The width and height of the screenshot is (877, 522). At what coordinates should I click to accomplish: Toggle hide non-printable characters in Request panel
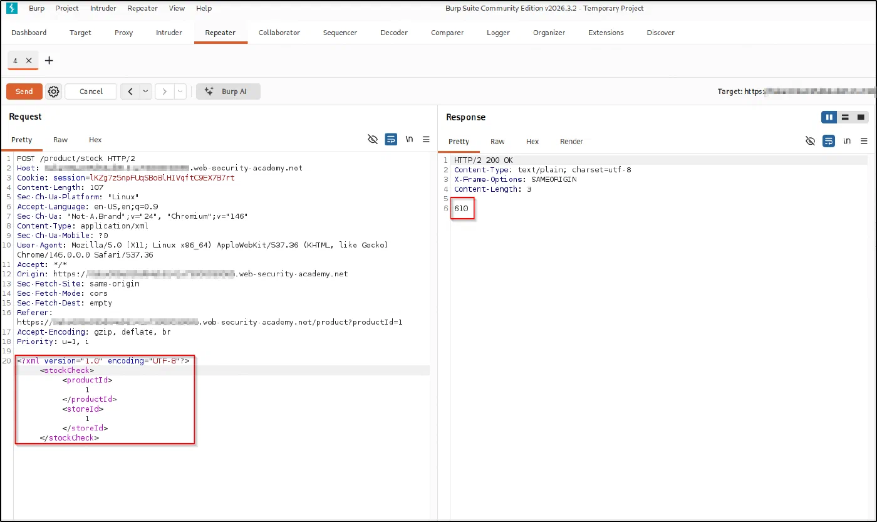(x=373, y=140)
